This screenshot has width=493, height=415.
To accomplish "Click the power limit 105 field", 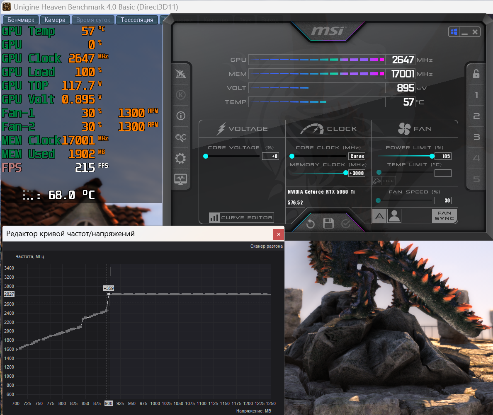I will pyautogui.click(x=443, y=156).
